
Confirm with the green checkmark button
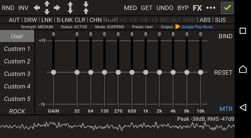(227, 8)
